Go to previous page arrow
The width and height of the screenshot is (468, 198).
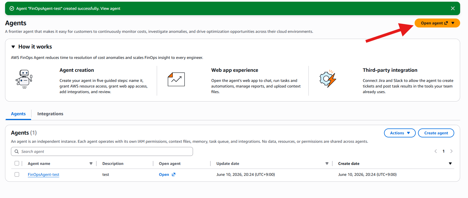[x=436, y=151]
